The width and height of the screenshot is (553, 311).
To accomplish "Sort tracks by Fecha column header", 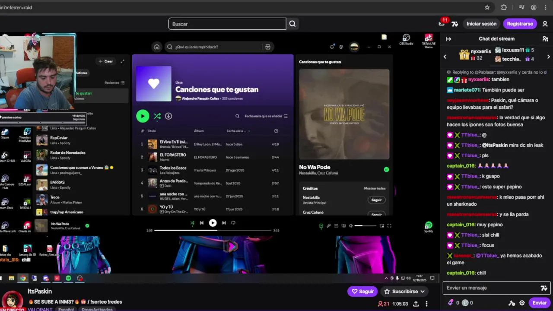I will point(238,131).
